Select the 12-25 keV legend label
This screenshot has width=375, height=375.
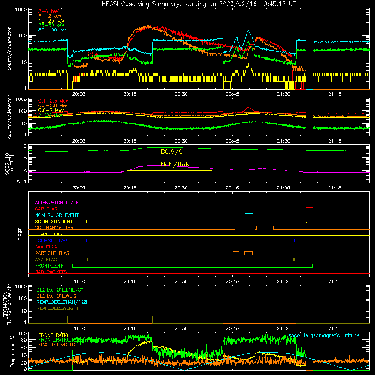(52, 21)
